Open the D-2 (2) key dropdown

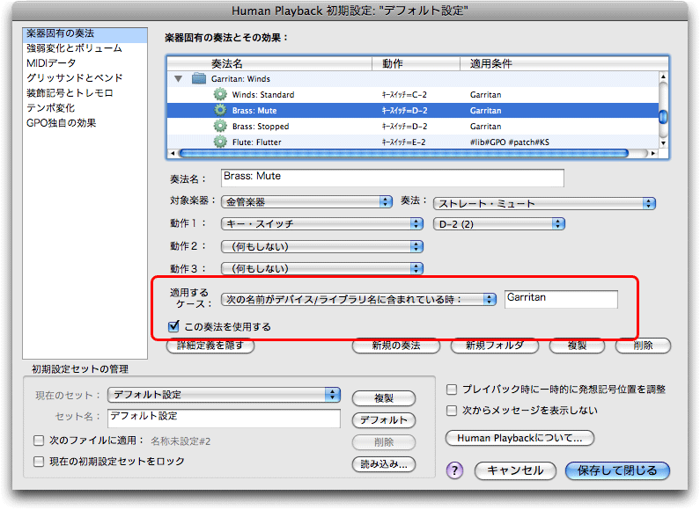pos(498,223)
